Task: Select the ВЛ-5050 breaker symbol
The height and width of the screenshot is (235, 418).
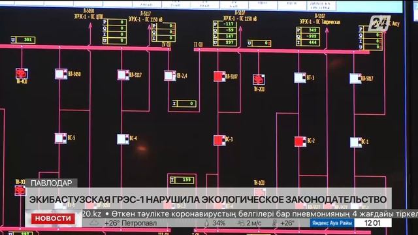Action: click(61, 74)
